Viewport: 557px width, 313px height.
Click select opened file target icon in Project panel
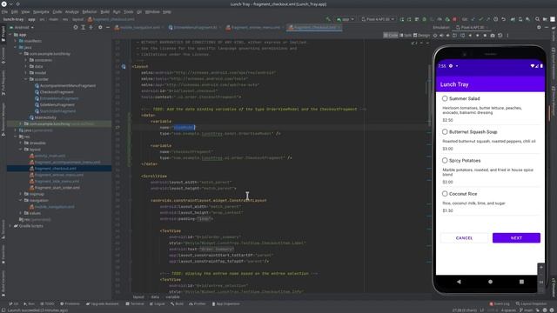(x=76, y=27)
